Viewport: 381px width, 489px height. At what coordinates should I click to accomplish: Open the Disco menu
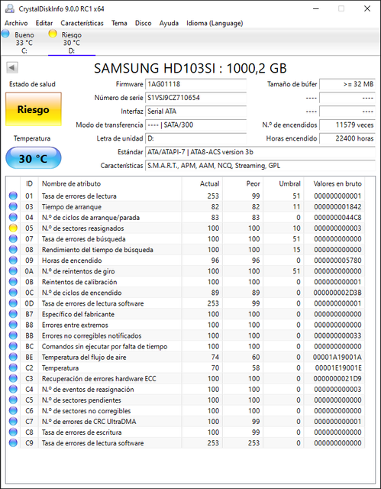[144, 23]
